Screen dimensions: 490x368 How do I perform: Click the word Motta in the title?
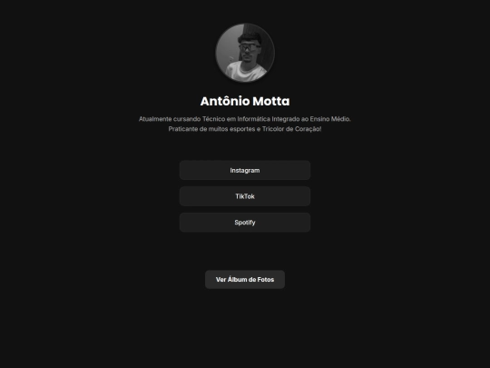271,101
